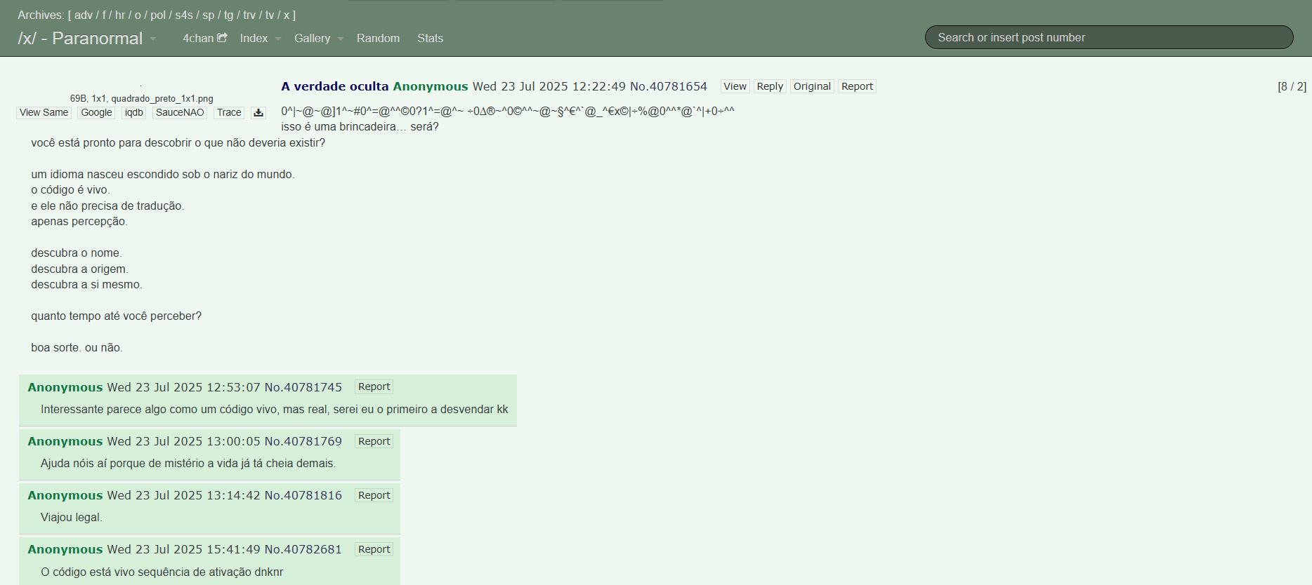
Task: Open the tg archive link
Action: [228, 15]
